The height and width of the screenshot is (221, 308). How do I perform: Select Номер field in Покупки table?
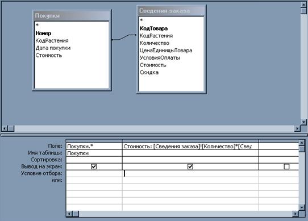point(43,33)
